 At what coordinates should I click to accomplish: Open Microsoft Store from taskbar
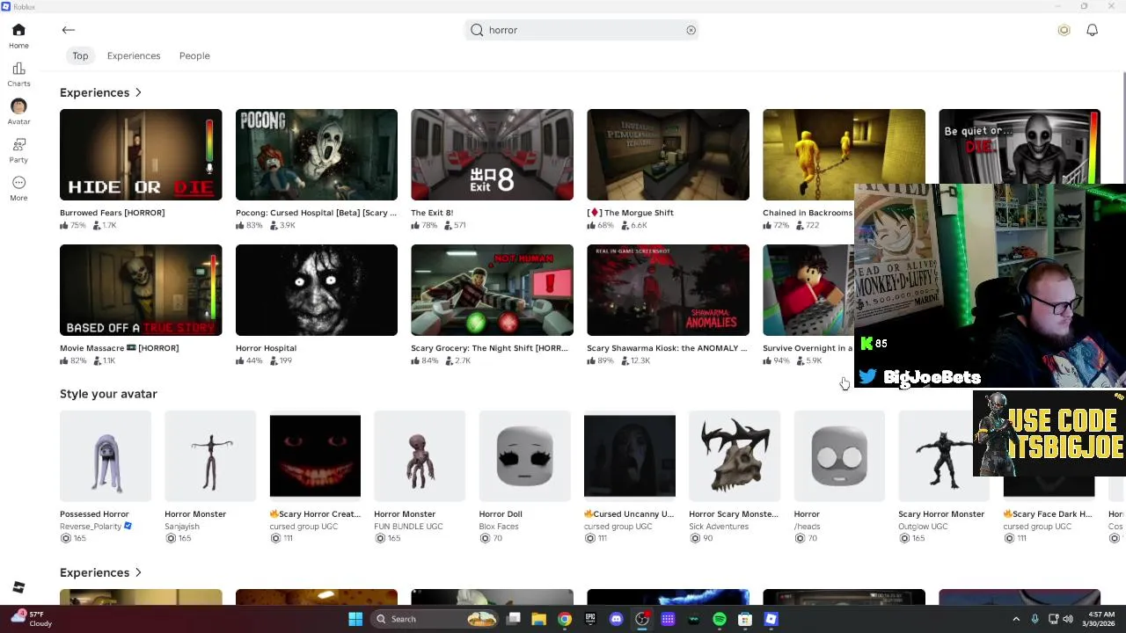click(745, 619)
